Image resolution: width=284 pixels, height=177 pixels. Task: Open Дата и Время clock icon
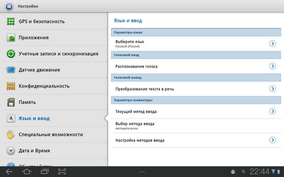click(11, 151)
